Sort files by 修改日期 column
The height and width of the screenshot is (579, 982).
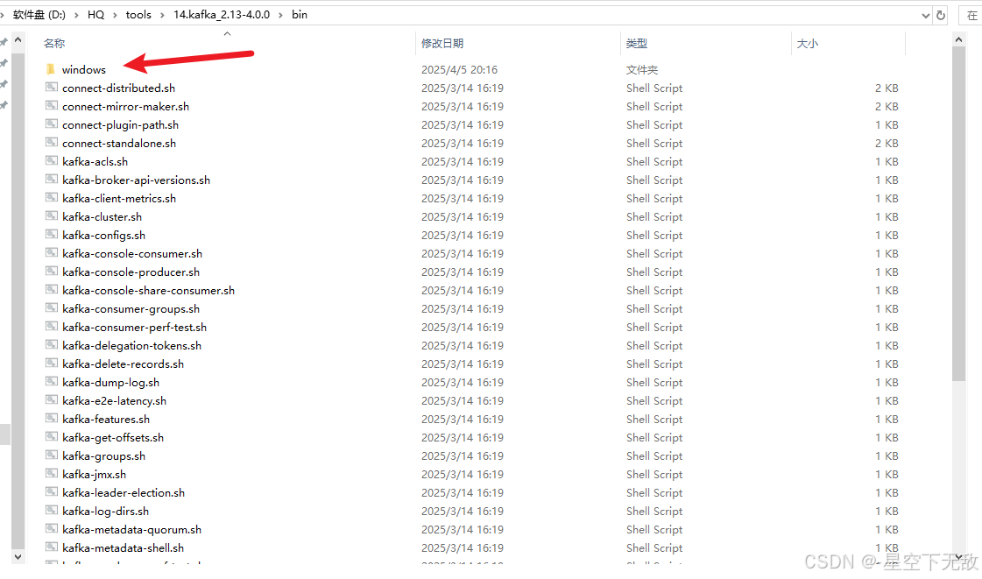point(442,43)
